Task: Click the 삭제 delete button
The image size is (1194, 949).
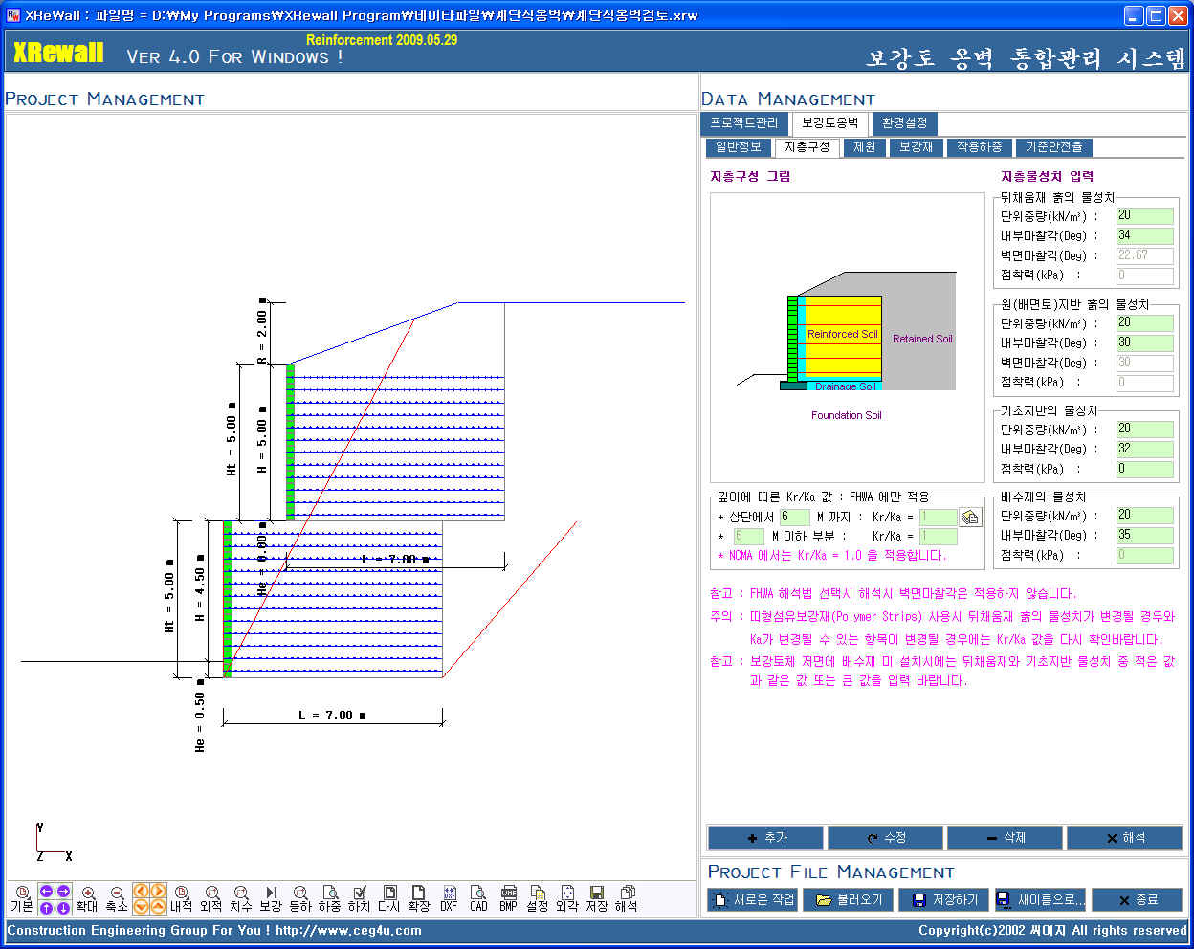Action: [x=1005, y=837]
